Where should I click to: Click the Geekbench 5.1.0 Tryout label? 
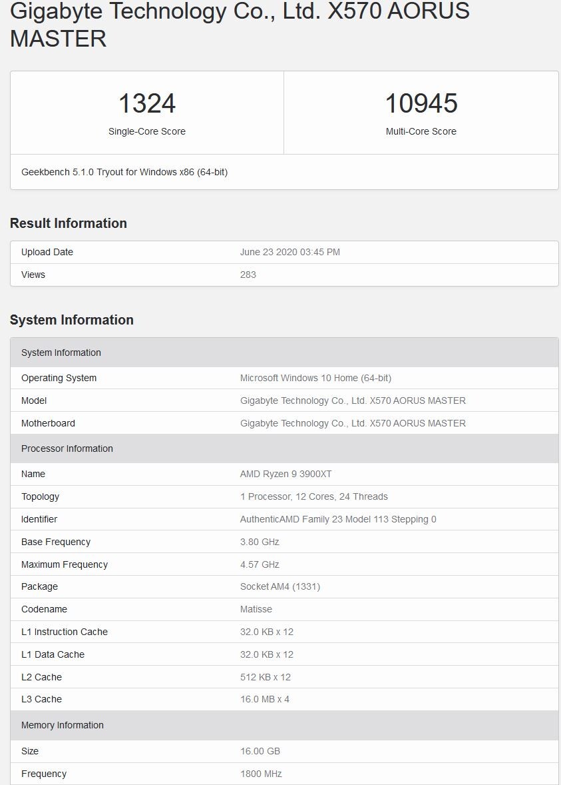tap(122, 172)
